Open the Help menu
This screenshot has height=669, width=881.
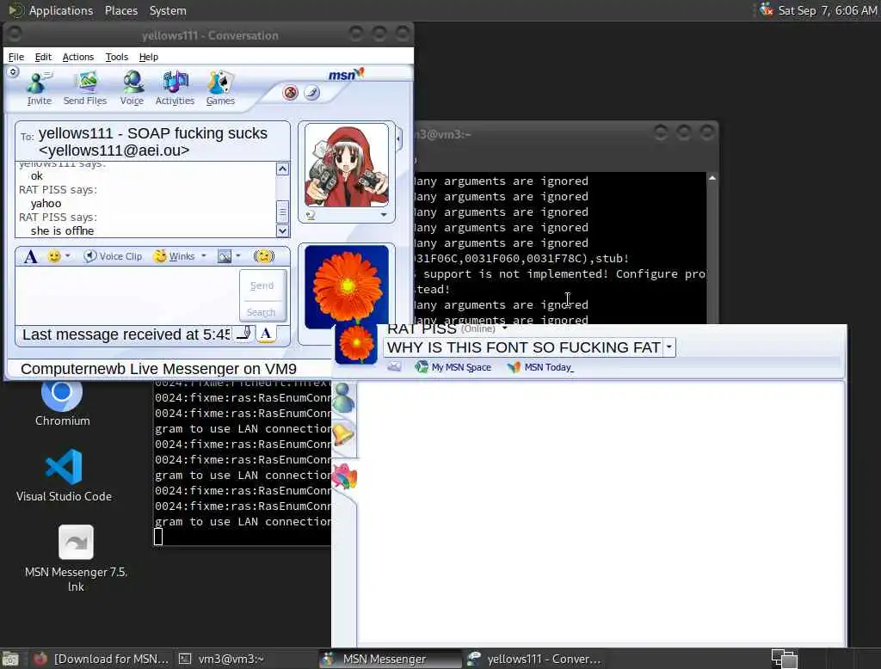click(x=148, y=57)
